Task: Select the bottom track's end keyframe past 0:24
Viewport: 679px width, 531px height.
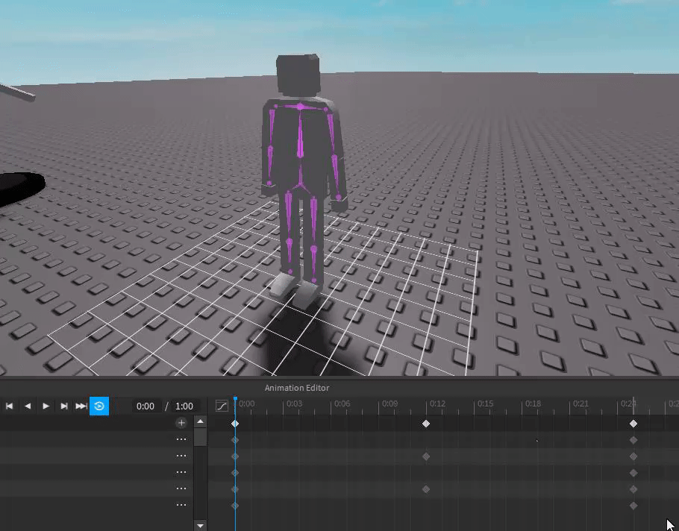Action: point(633,506)
